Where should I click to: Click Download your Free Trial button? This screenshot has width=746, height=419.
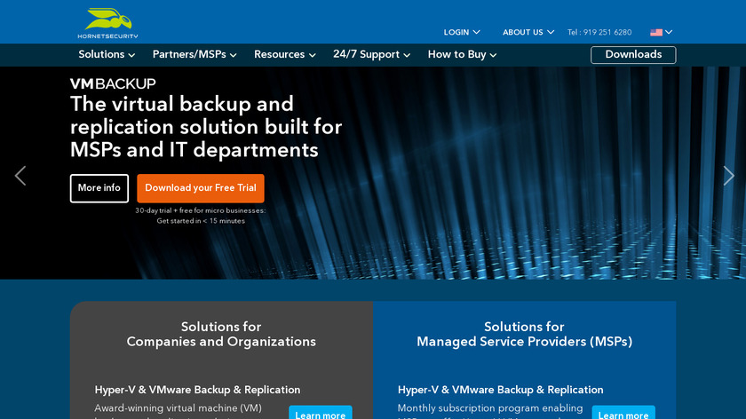(201, 188)
